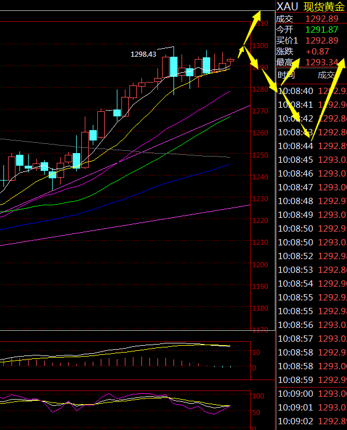Click the 1190 price axis label
Screen dimensions: 347x430
point(260,286)
